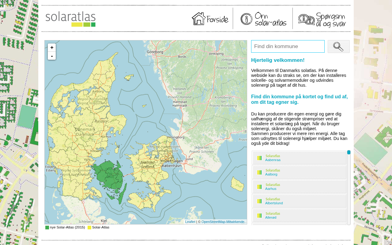Click the solaratlas logo
Viewport: 392px width, 245px height.
70,19
